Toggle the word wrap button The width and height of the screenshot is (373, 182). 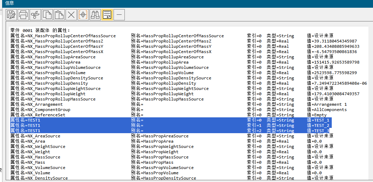pyautogui.click(x=107, y=14)
